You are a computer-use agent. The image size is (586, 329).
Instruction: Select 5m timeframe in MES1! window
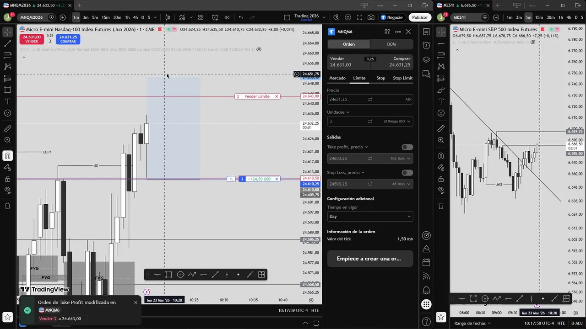coord(528,17)
